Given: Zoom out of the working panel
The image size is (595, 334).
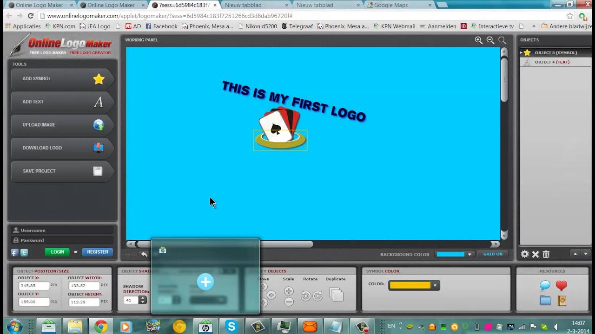Looking at the screenshot, I should click(490, 40).
